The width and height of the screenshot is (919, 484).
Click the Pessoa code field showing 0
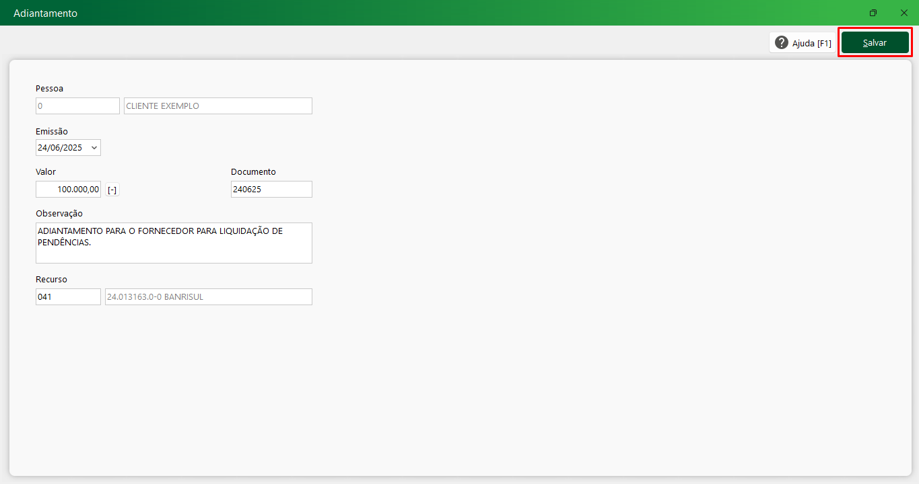point(77,106)
